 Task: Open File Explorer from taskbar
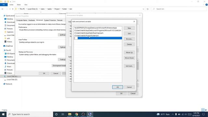70,114
